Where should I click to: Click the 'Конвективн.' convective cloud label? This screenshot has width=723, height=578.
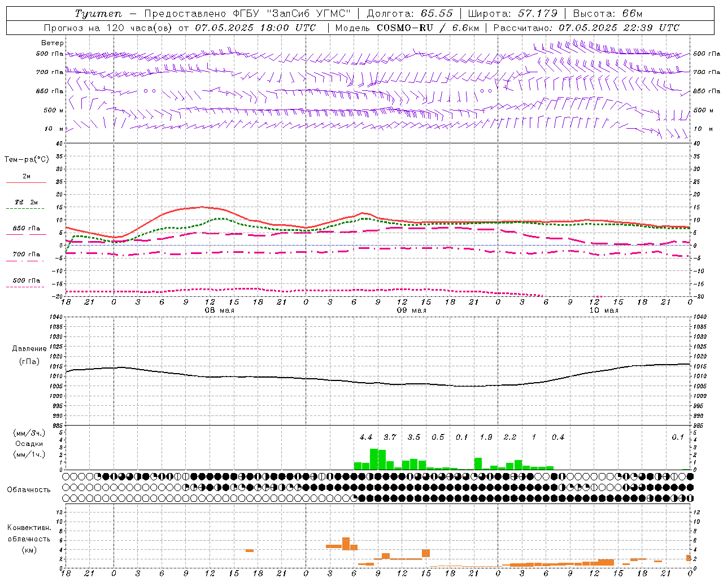(29, 528)
